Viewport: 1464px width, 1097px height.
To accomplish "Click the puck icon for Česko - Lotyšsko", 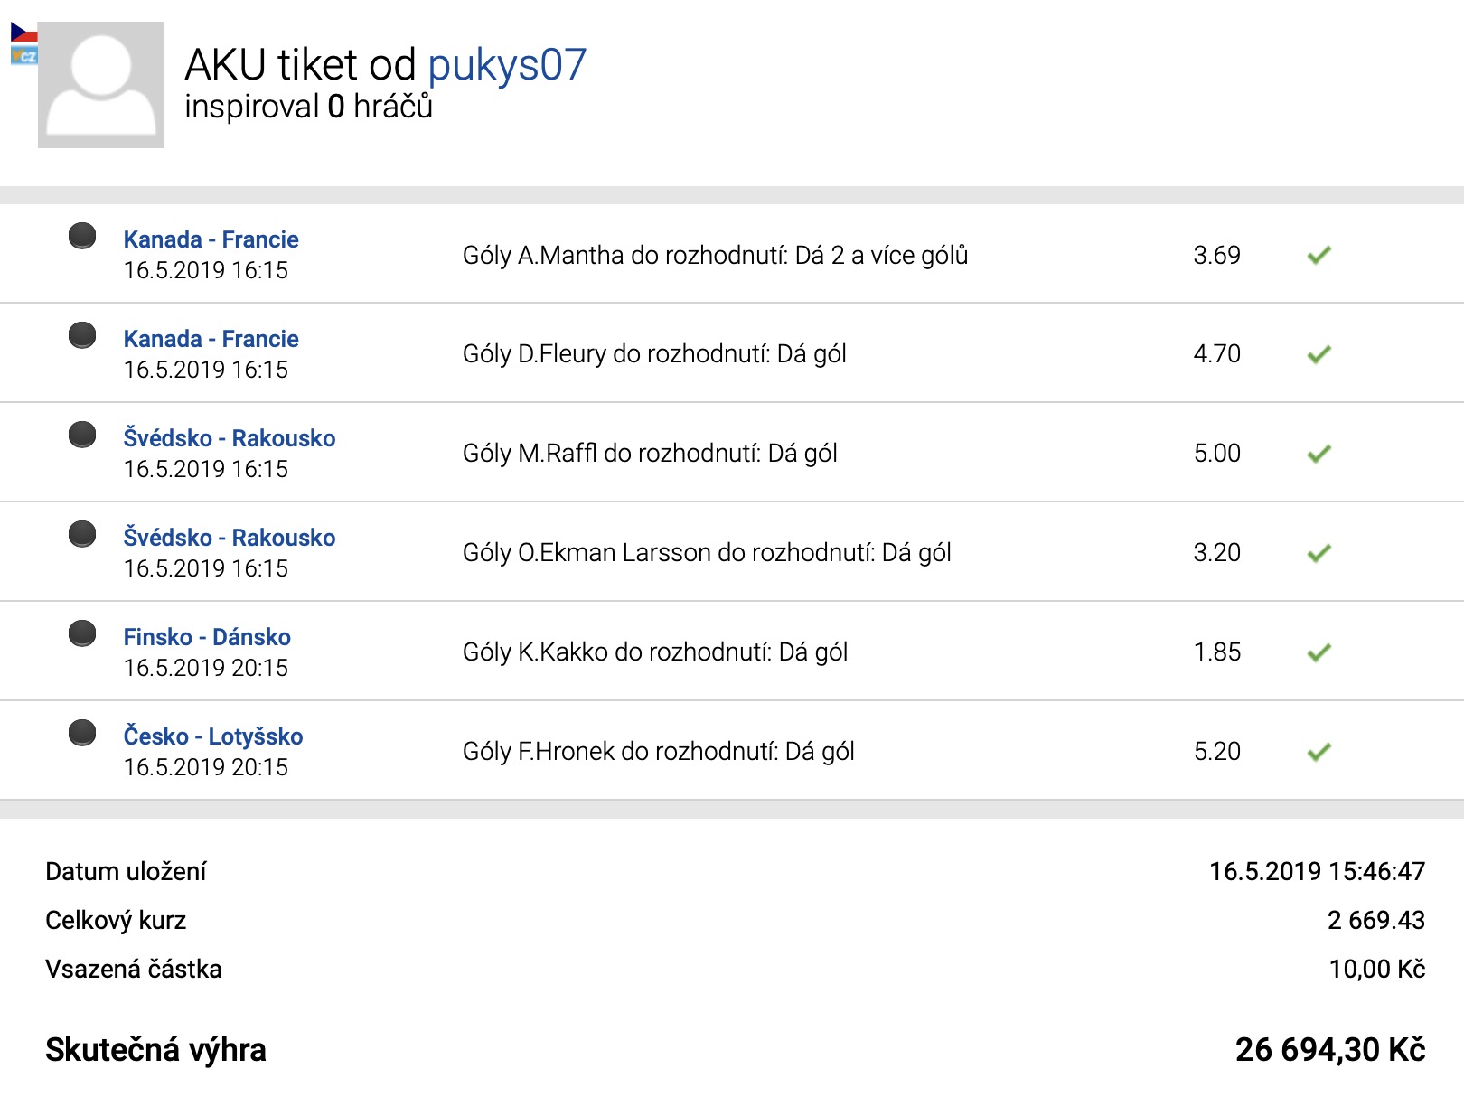I will point(82,734).
